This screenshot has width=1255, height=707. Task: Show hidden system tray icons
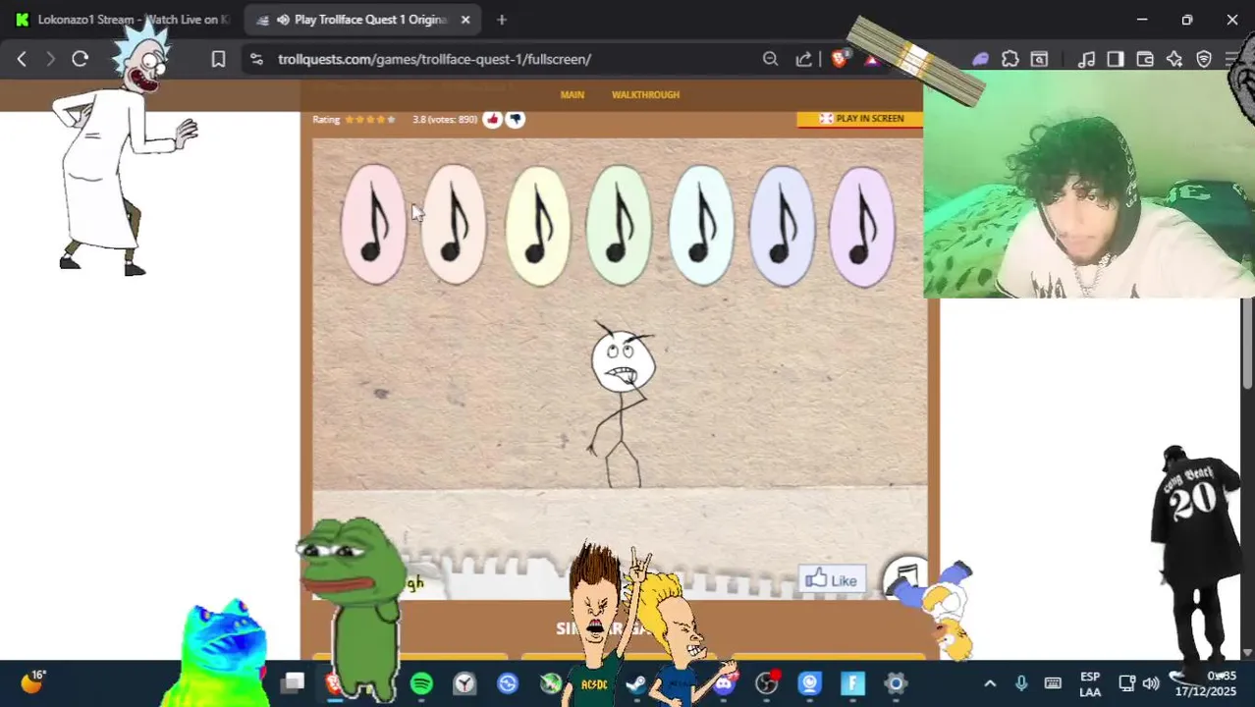point(990,683)
